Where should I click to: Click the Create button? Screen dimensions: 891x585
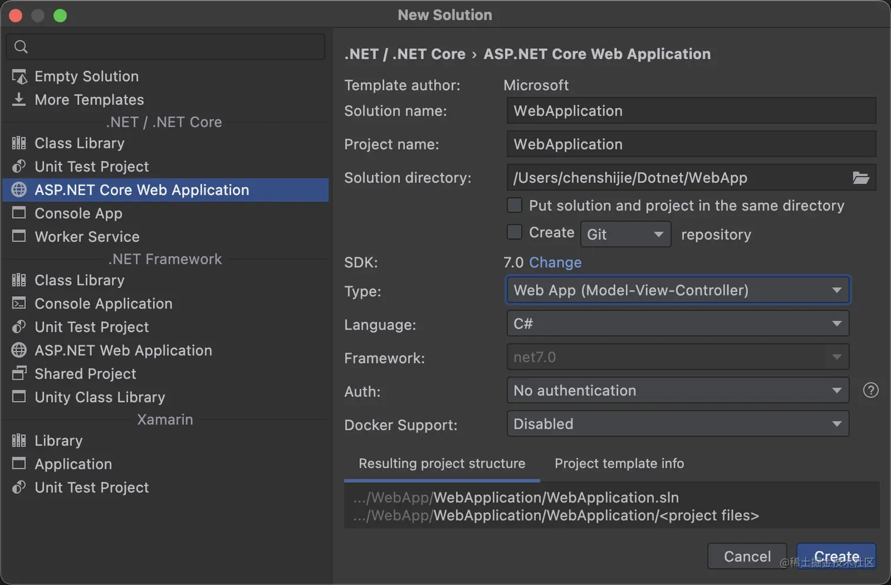click(836, 556)
